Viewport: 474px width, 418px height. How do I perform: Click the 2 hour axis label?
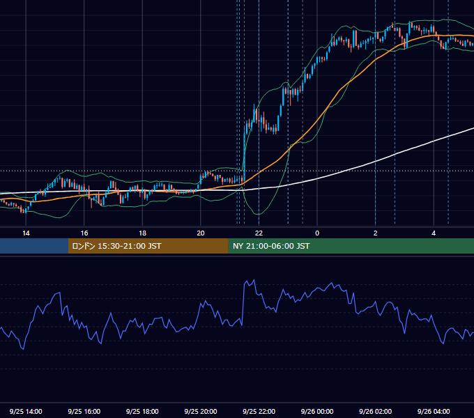tap(376, 233)
